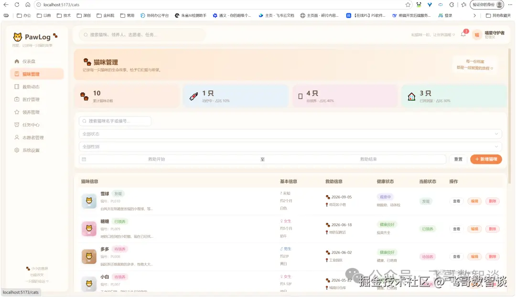
Task: Click 查看 for cat 多多
Action: click(x=456, y=256)
